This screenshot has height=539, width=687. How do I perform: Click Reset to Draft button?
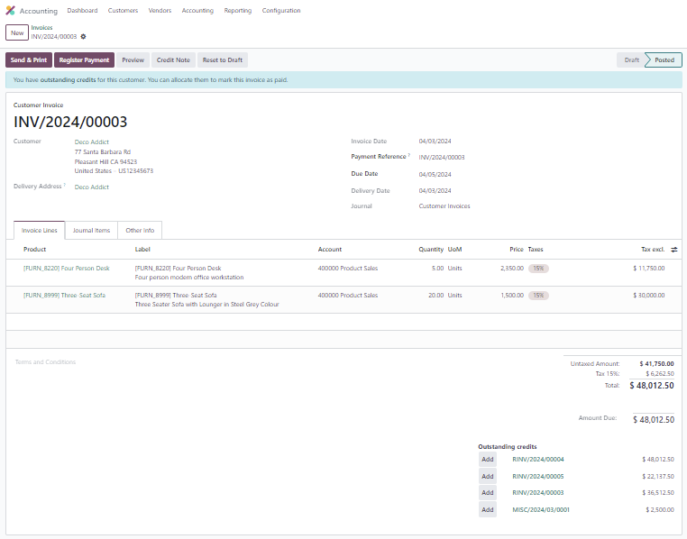coord(223,60)
